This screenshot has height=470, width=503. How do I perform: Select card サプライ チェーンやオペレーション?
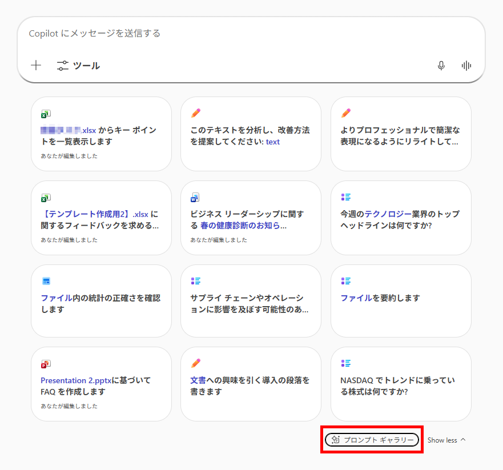pyautogui.click(x=251, y=302)
